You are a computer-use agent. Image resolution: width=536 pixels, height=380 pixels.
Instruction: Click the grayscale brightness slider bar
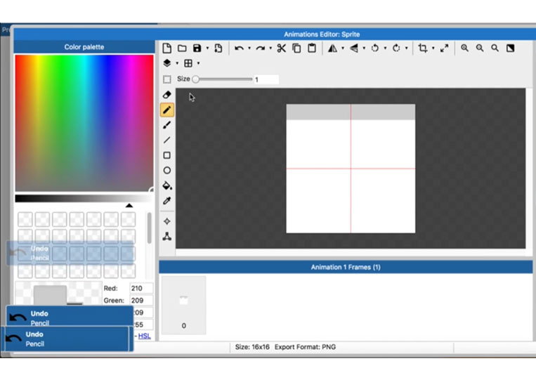pyautogui.click(x=84, y=199)
